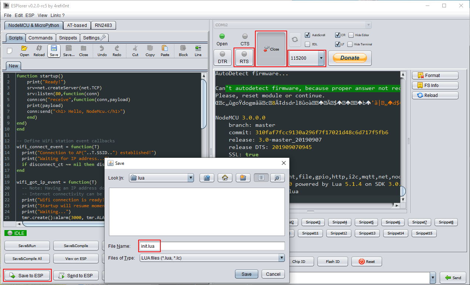Close the serial port connection
This screenshot has width=470, height=285.
(x=271, y=49)
